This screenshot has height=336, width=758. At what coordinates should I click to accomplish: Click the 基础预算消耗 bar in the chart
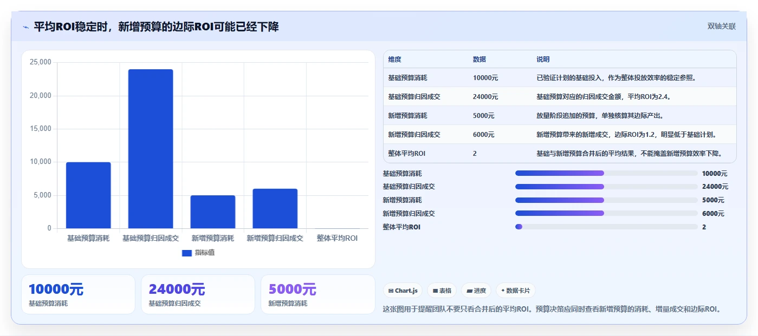coord(88,195)
